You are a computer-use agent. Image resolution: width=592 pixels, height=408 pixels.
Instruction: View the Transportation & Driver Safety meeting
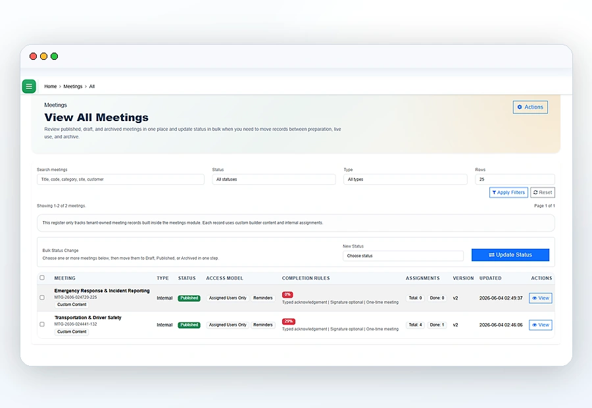(x=540, y=325)
